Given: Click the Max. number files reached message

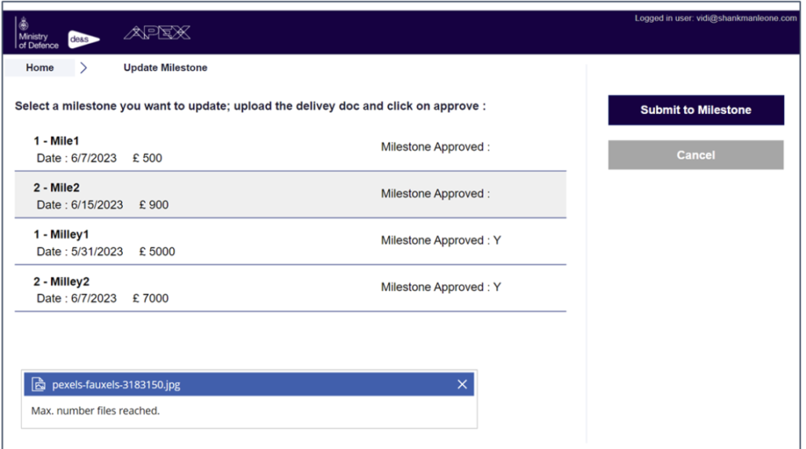Looking at the screenshot, I should (x=95, y=410).
